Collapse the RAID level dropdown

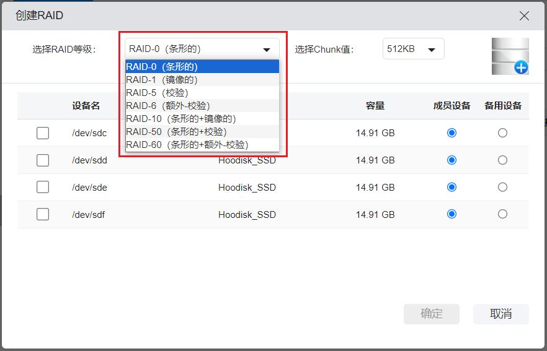tap(267, 49)
